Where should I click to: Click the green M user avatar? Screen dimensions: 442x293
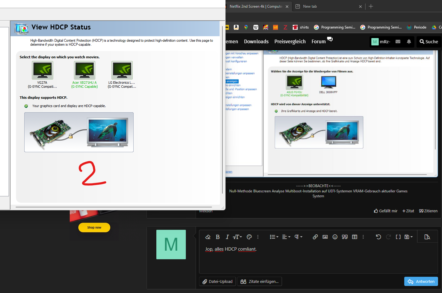tap(171, 245)
